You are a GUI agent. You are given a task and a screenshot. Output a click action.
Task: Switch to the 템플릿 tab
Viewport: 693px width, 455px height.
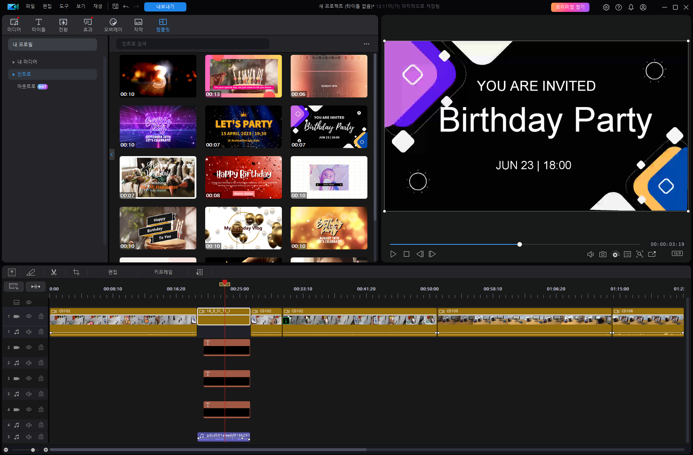coord(163,25)
